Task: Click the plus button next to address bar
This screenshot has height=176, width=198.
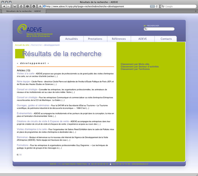Action: click(40, 6)
